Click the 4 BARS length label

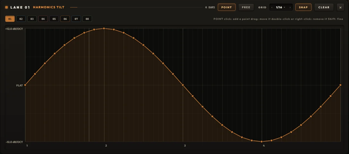[x=210, y=7]
